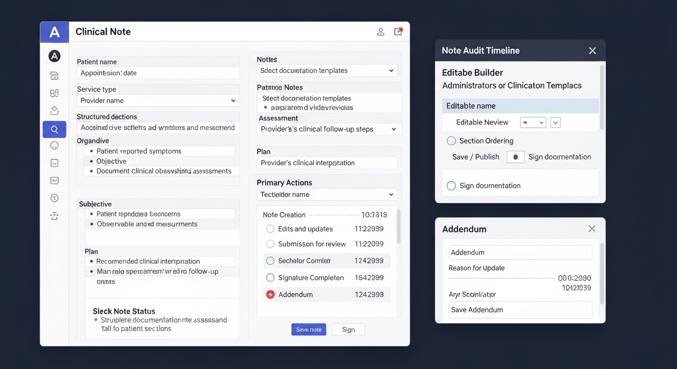677x369 pixels.
Task: Click the red Addendum plus icon
Action: [270, 295]
